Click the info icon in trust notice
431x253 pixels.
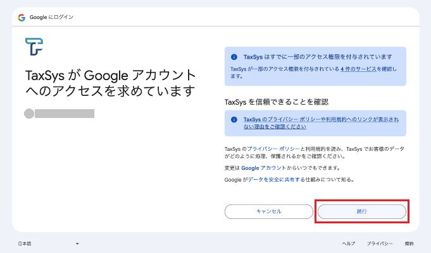point(234,120)
